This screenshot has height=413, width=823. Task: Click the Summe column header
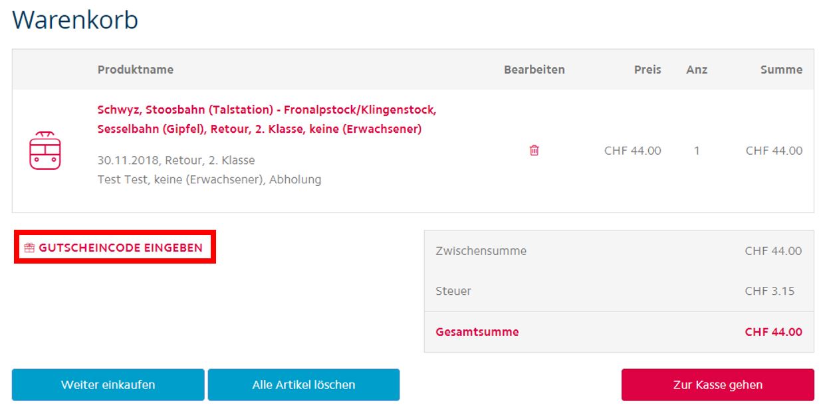point(781,70)
